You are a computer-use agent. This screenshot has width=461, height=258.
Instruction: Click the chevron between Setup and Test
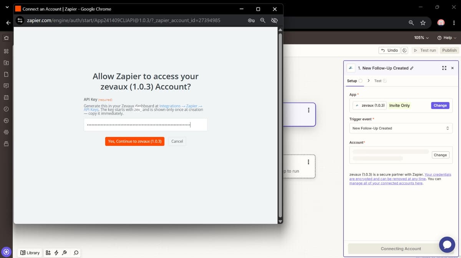click(368, 81)
